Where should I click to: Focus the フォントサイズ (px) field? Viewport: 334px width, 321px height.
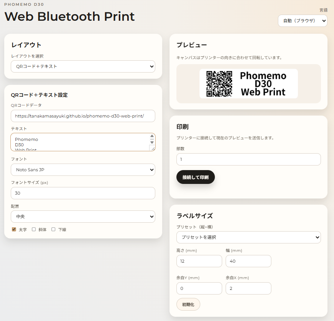pos(83,193)
